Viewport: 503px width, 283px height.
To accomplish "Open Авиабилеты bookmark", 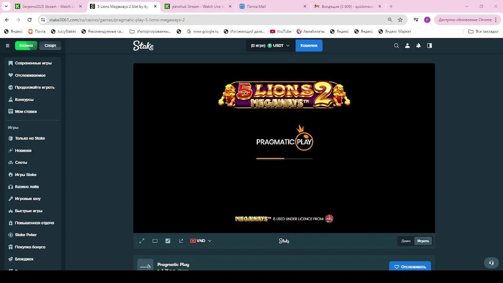I will [310, 31].
